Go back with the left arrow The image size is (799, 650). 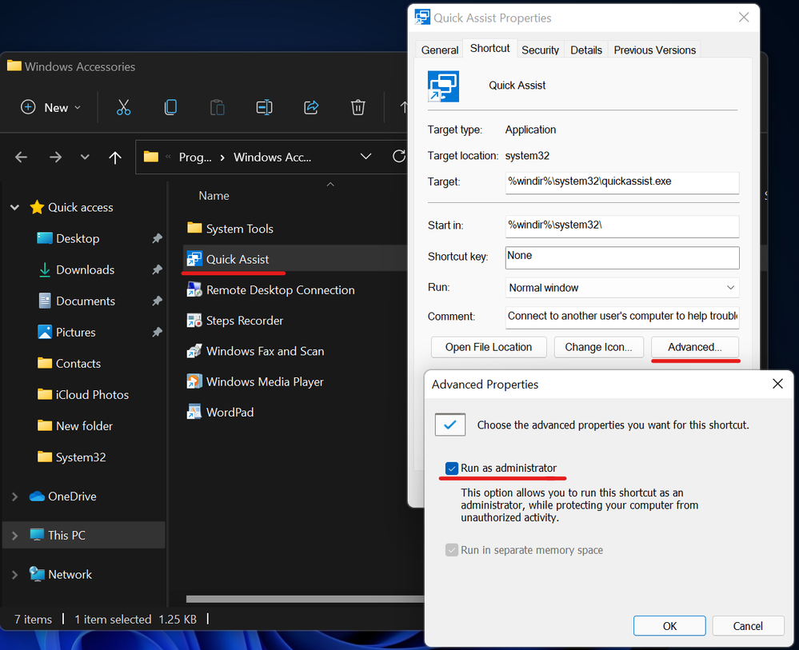[x=22, y=158]
